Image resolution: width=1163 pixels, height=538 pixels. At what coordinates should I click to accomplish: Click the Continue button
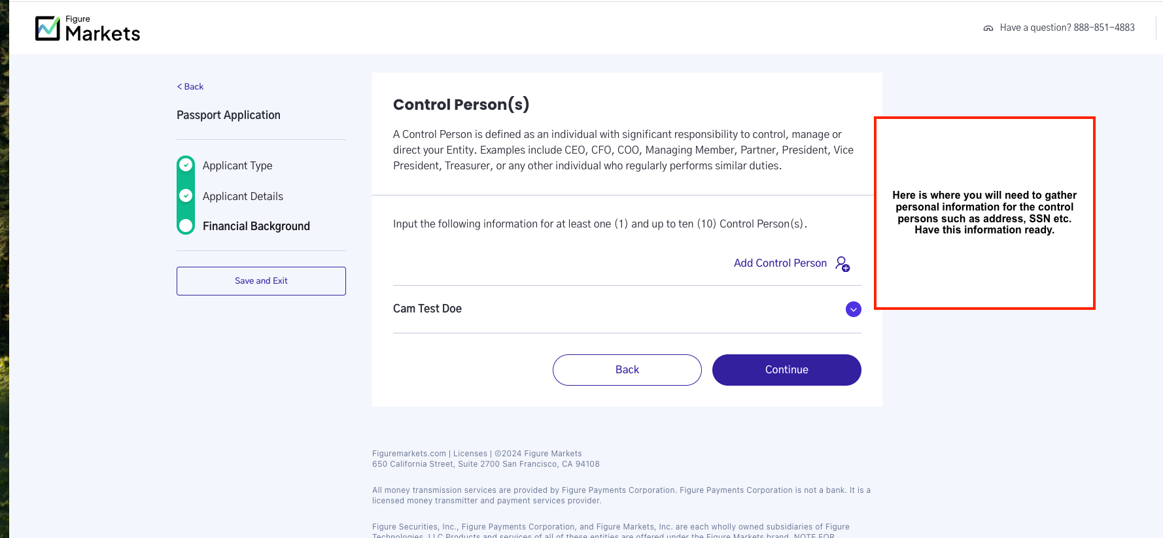[x=786, y=370]
